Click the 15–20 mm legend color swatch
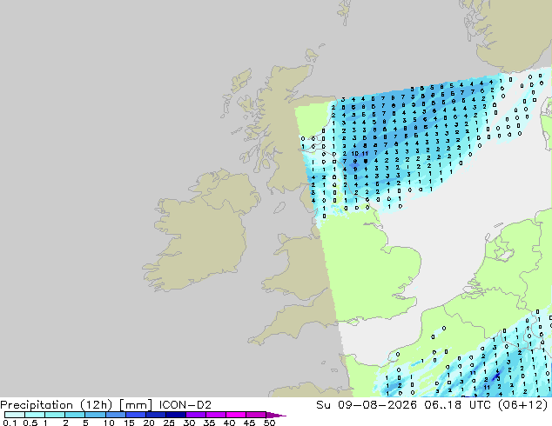 (x=135, y=415)
